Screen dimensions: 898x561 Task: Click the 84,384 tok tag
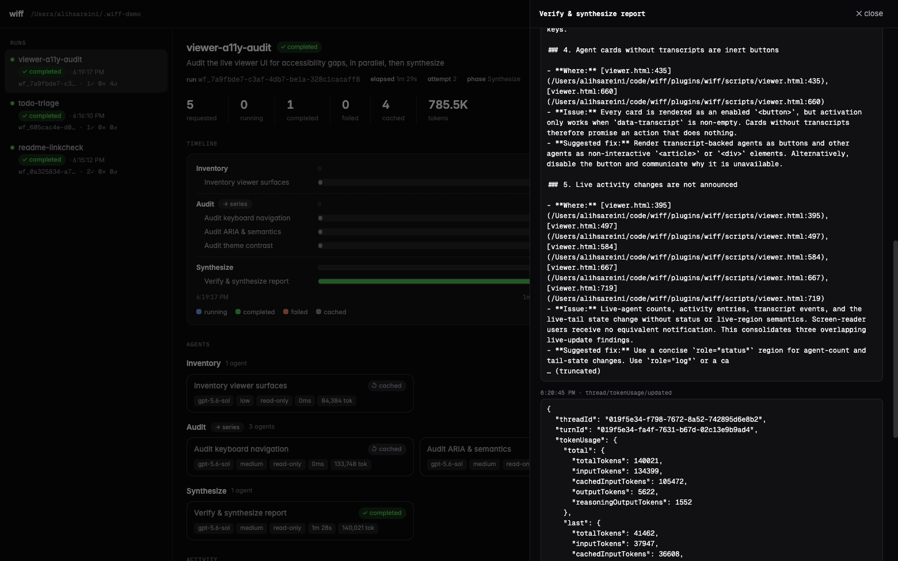(337, 400)
